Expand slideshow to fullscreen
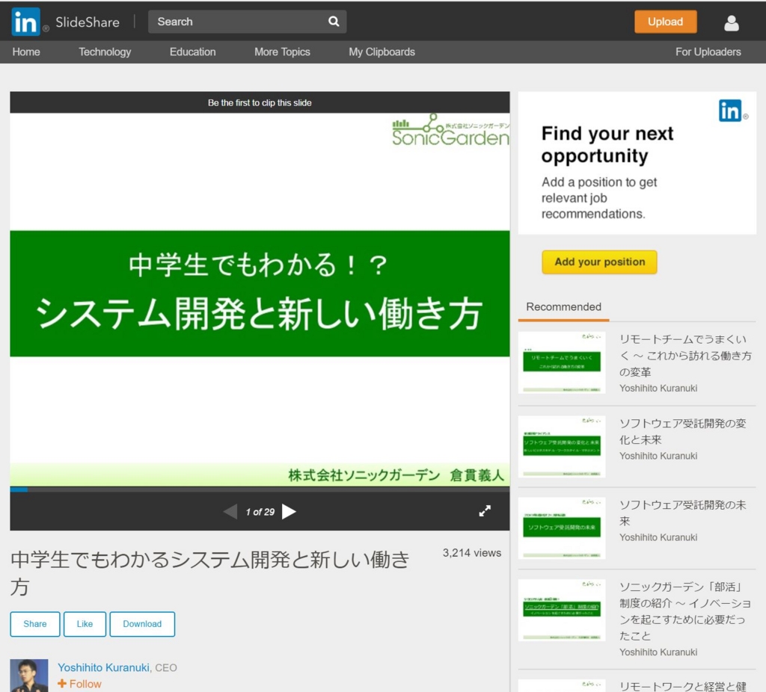The width and height of the screenshot is (766, 692). point(485,511)
